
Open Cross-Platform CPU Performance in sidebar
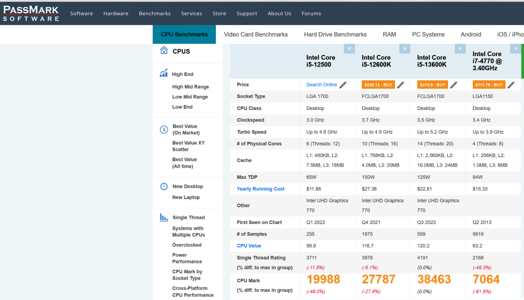click(193, 292)
